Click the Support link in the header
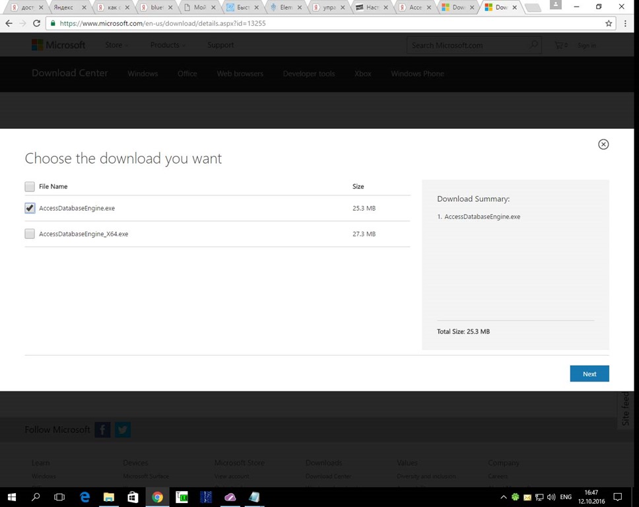This screenshot has height=507, width=639. [220, 45]
